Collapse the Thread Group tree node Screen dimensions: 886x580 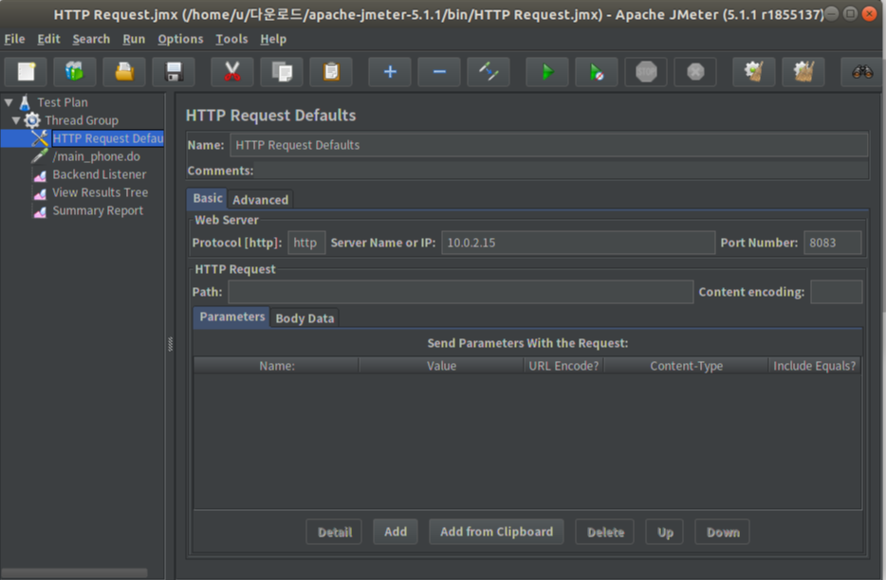(x=16, y=120)
